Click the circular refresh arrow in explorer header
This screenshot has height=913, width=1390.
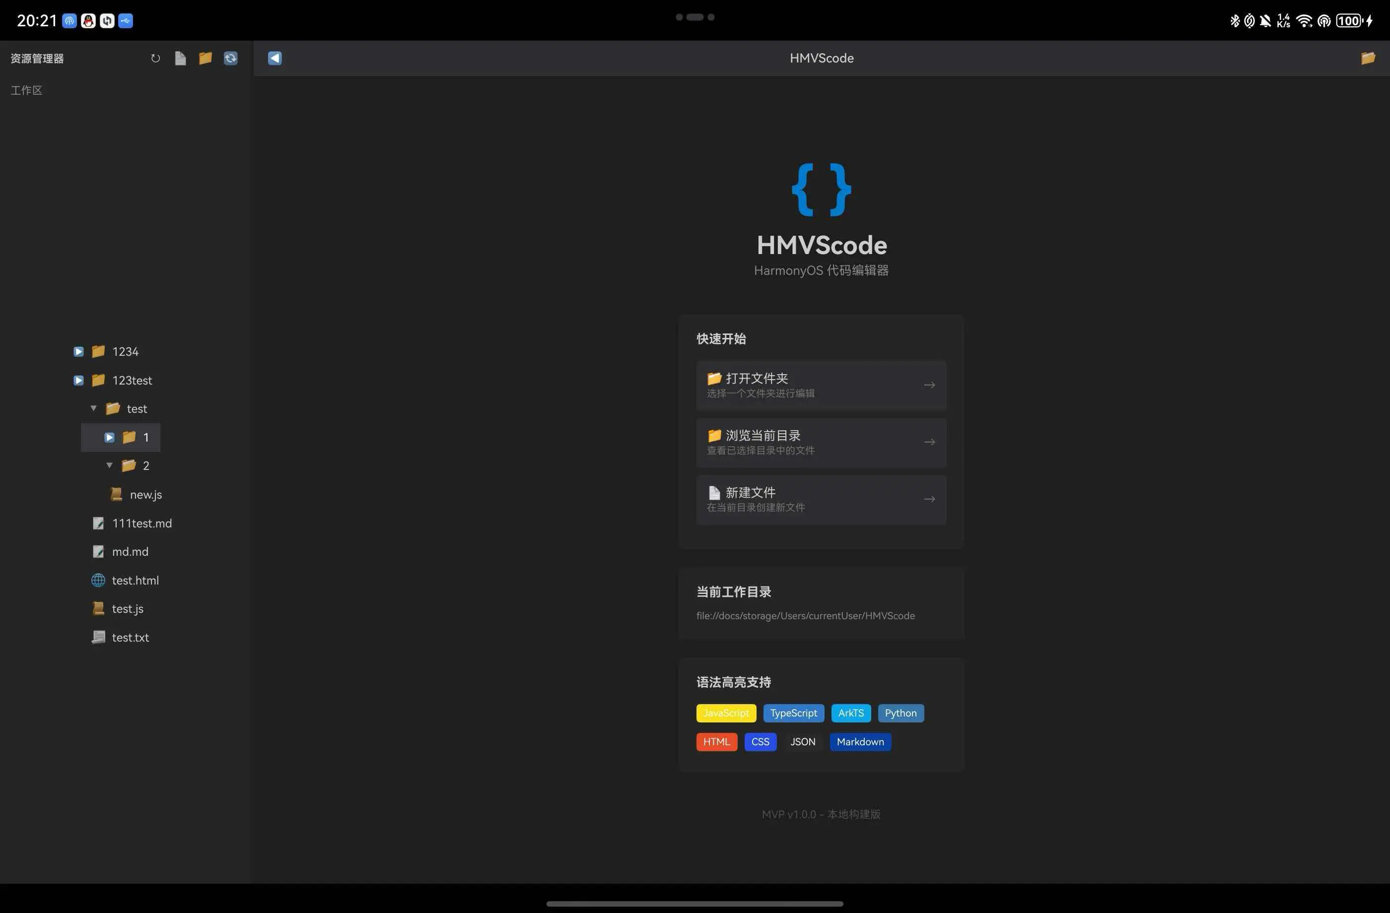coord(155,59)
